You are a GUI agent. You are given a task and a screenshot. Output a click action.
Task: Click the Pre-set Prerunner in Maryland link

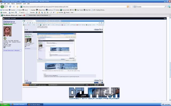(x=11, y=50)
